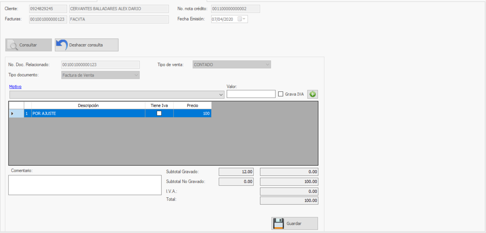Enable the Grava IVA checkbox
Screen dimensions: 486x233
tap(281, 94)
